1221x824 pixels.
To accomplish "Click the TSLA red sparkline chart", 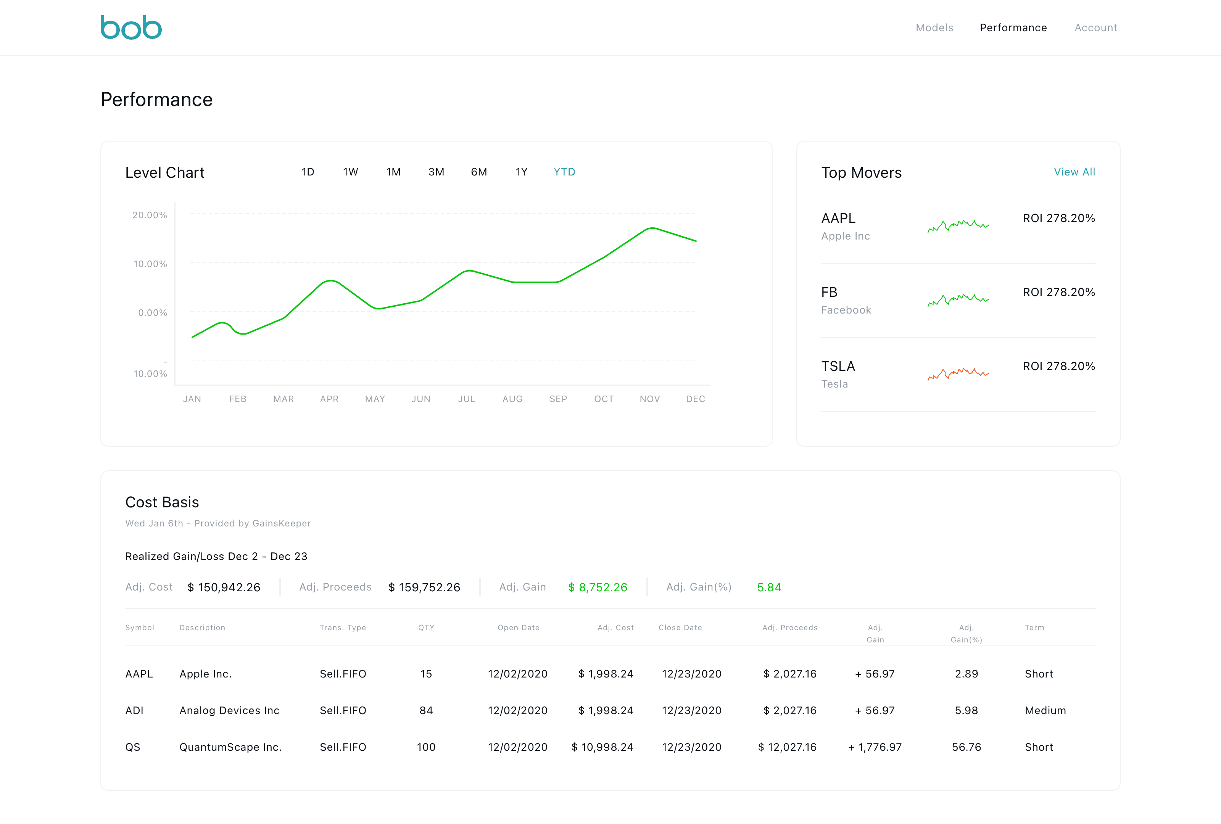I will click(x=958, y=375).
